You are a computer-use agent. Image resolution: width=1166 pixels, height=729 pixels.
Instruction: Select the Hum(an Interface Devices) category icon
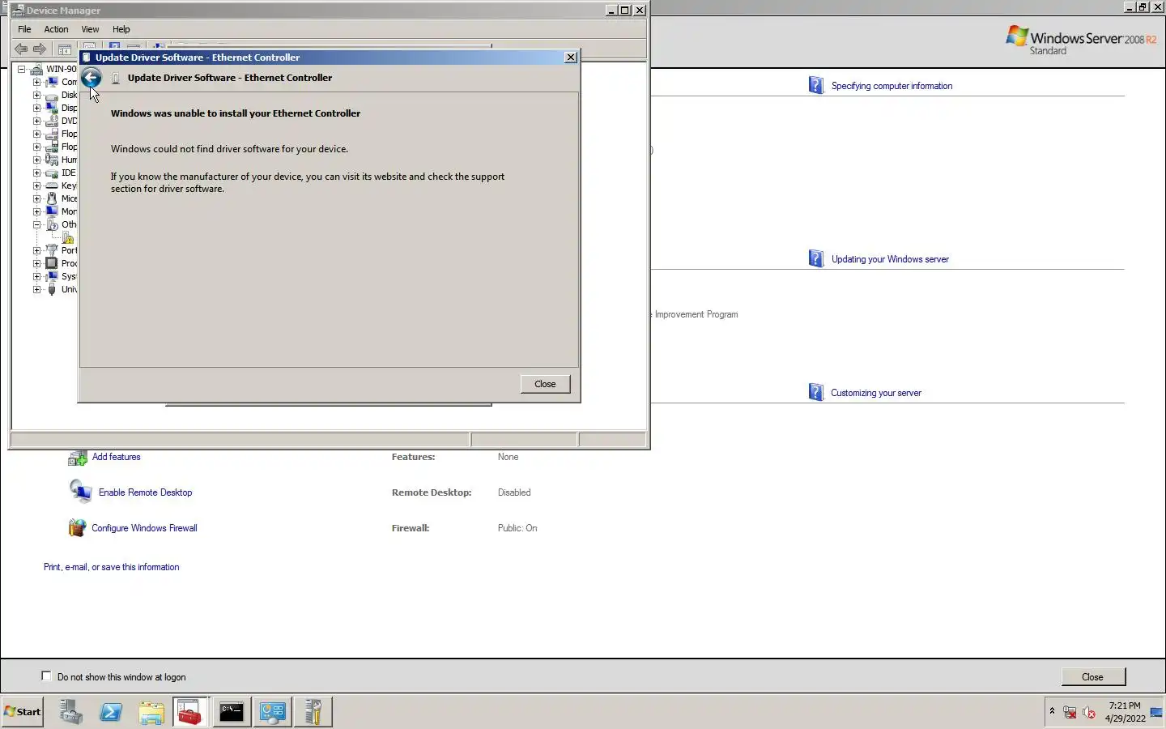point(52,160)
